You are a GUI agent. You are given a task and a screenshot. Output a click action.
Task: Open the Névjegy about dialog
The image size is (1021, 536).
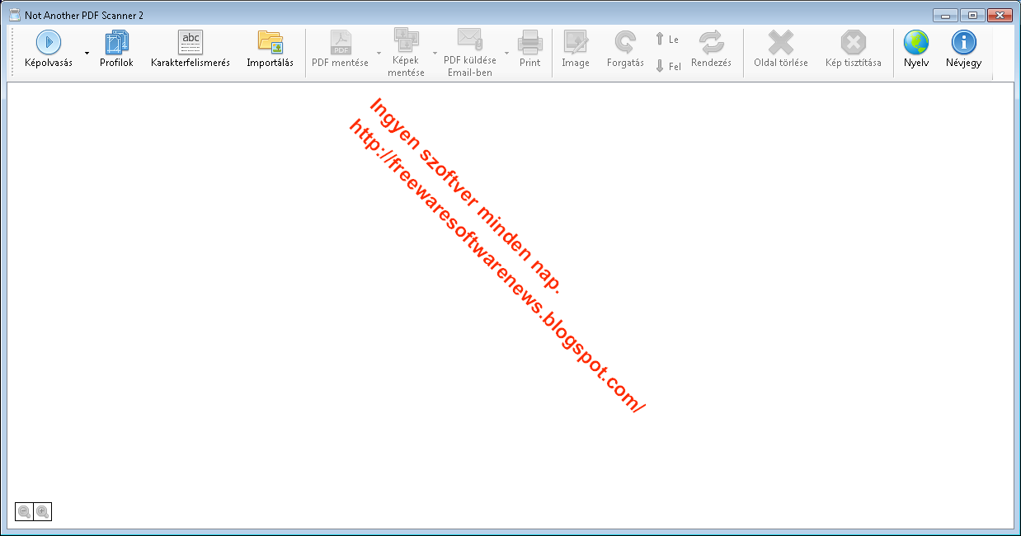tap(963, 50)
